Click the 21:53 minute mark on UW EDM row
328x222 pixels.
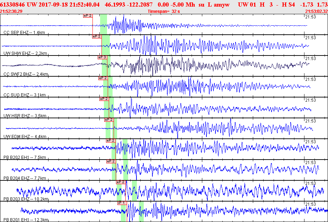(x=310, y=121)
